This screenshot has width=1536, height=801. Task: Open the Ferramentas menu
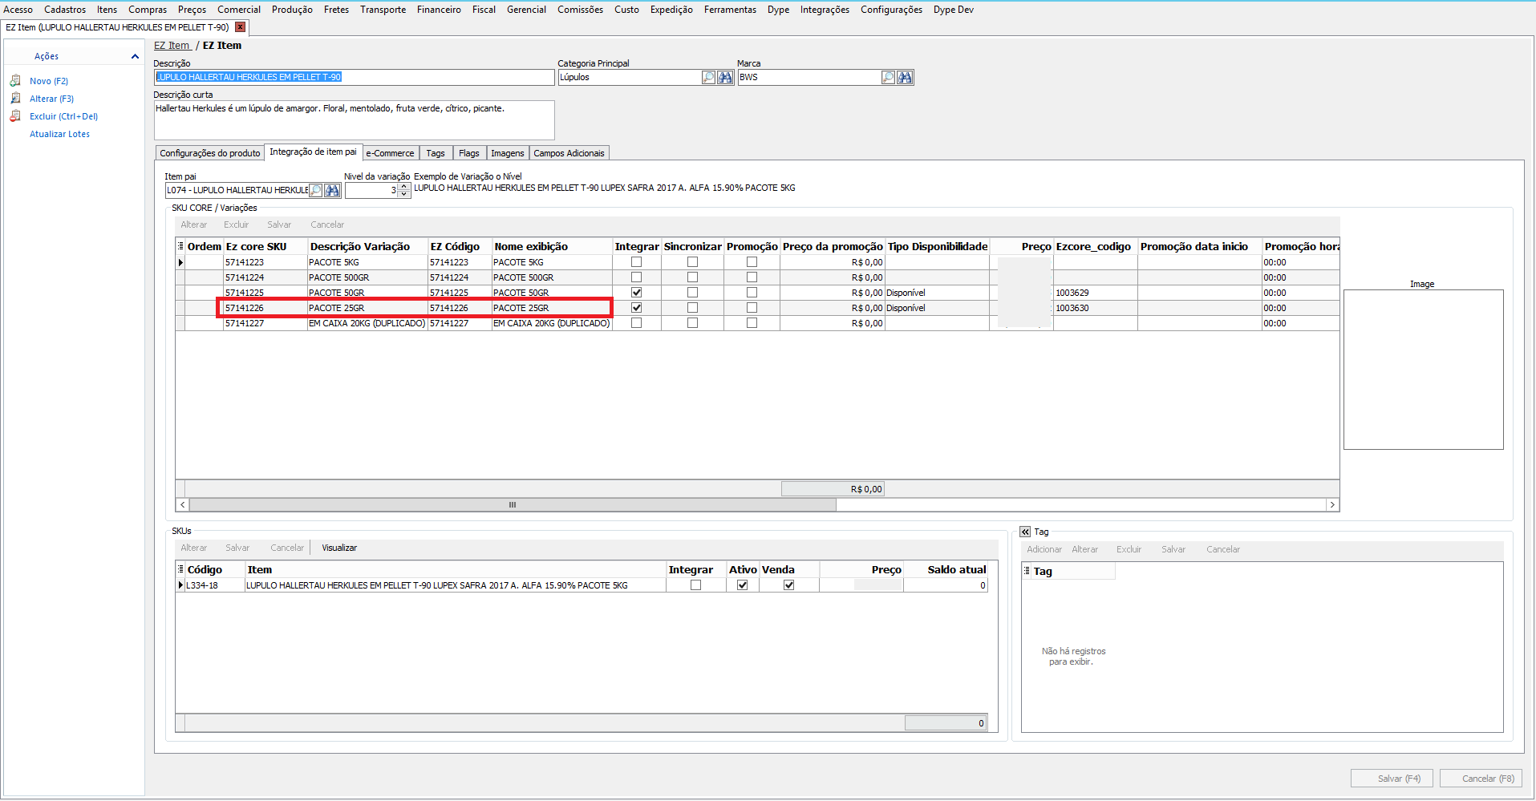tap(730, 10)
